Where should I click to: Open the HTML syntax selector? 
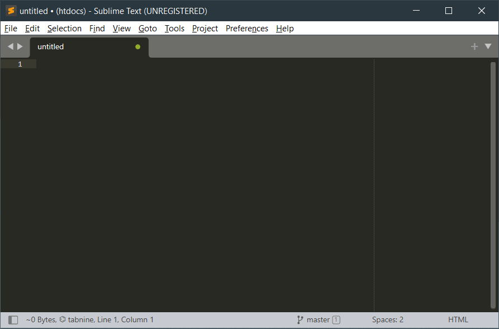458,319
